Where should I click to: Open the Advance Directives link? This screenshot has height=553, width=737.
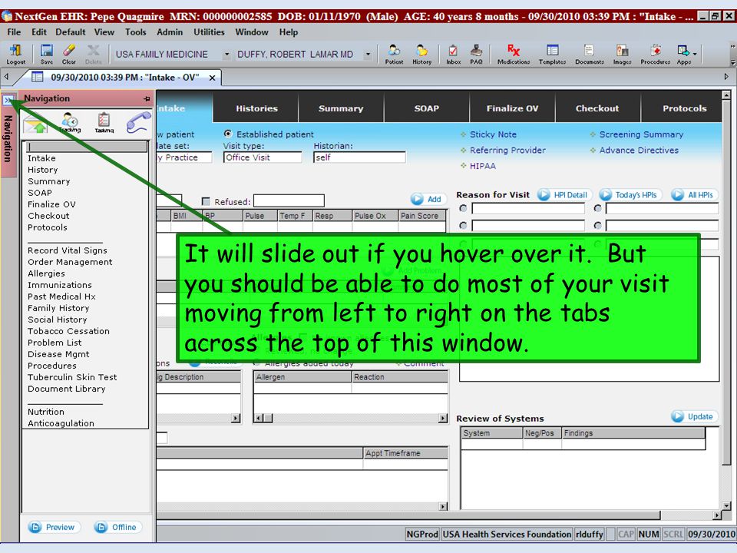tap(638, 151)
